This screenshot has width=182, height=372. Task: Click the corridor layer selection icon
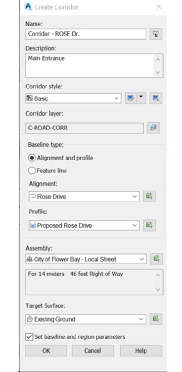pos(153,128)
